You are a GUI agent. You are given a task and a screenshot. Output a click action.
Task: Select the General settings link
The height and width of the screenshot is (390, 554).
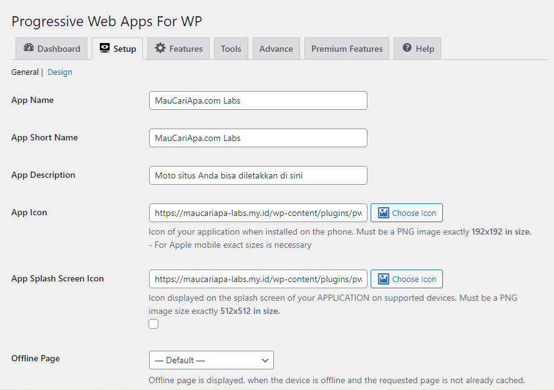pos(24,72)
